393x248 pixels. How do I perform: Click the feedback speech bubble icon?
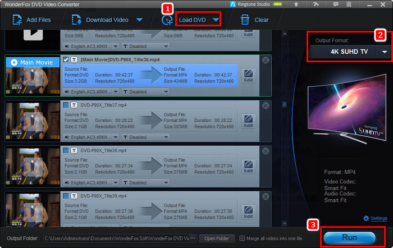(336, 4)
